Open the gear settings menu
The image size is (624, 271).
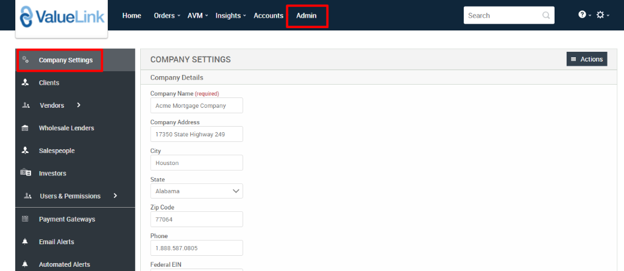600,15
